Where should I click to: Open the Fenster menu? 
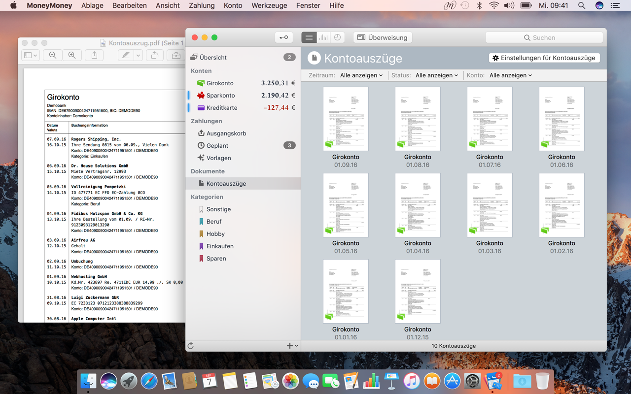click(x=308, y=5)
